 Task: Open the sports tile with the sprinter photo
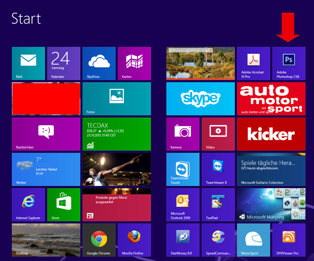click(x=117, y=169)
